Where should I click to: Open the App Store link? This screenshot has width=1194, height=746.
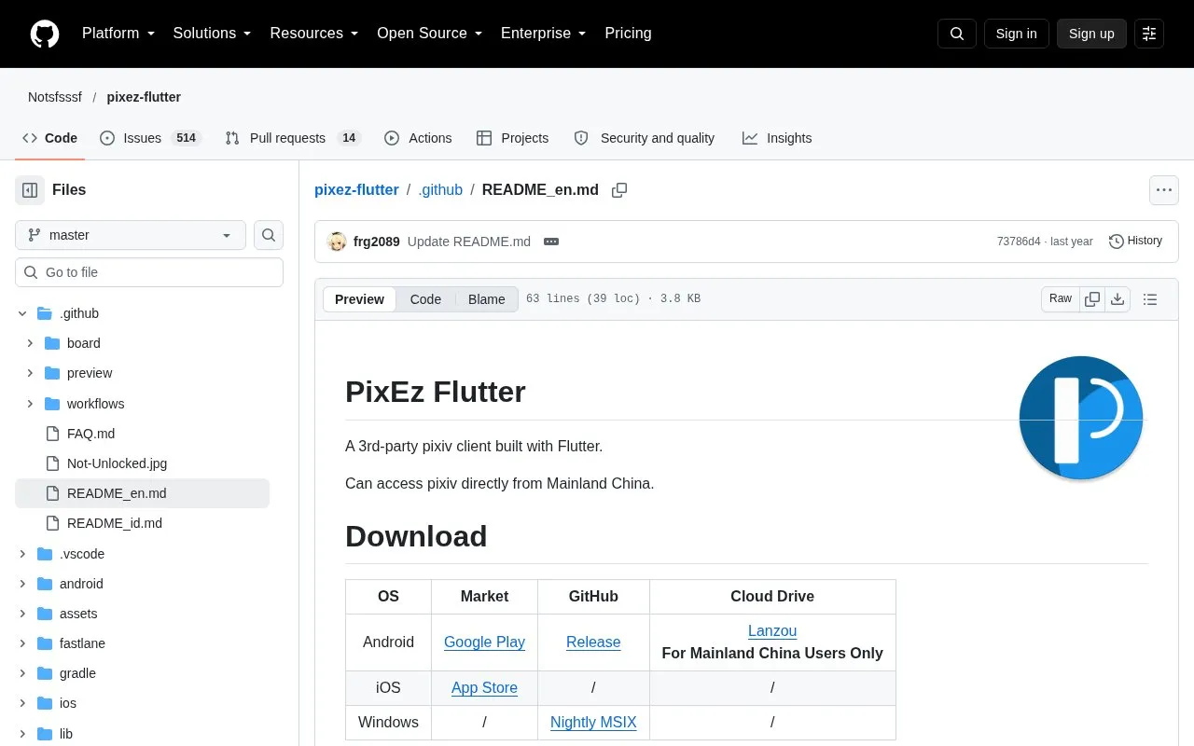point(484,688)
